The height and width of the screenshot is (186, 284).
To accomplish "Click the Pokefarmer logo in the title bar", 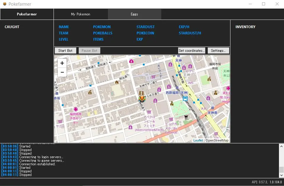I will point(5,4).
